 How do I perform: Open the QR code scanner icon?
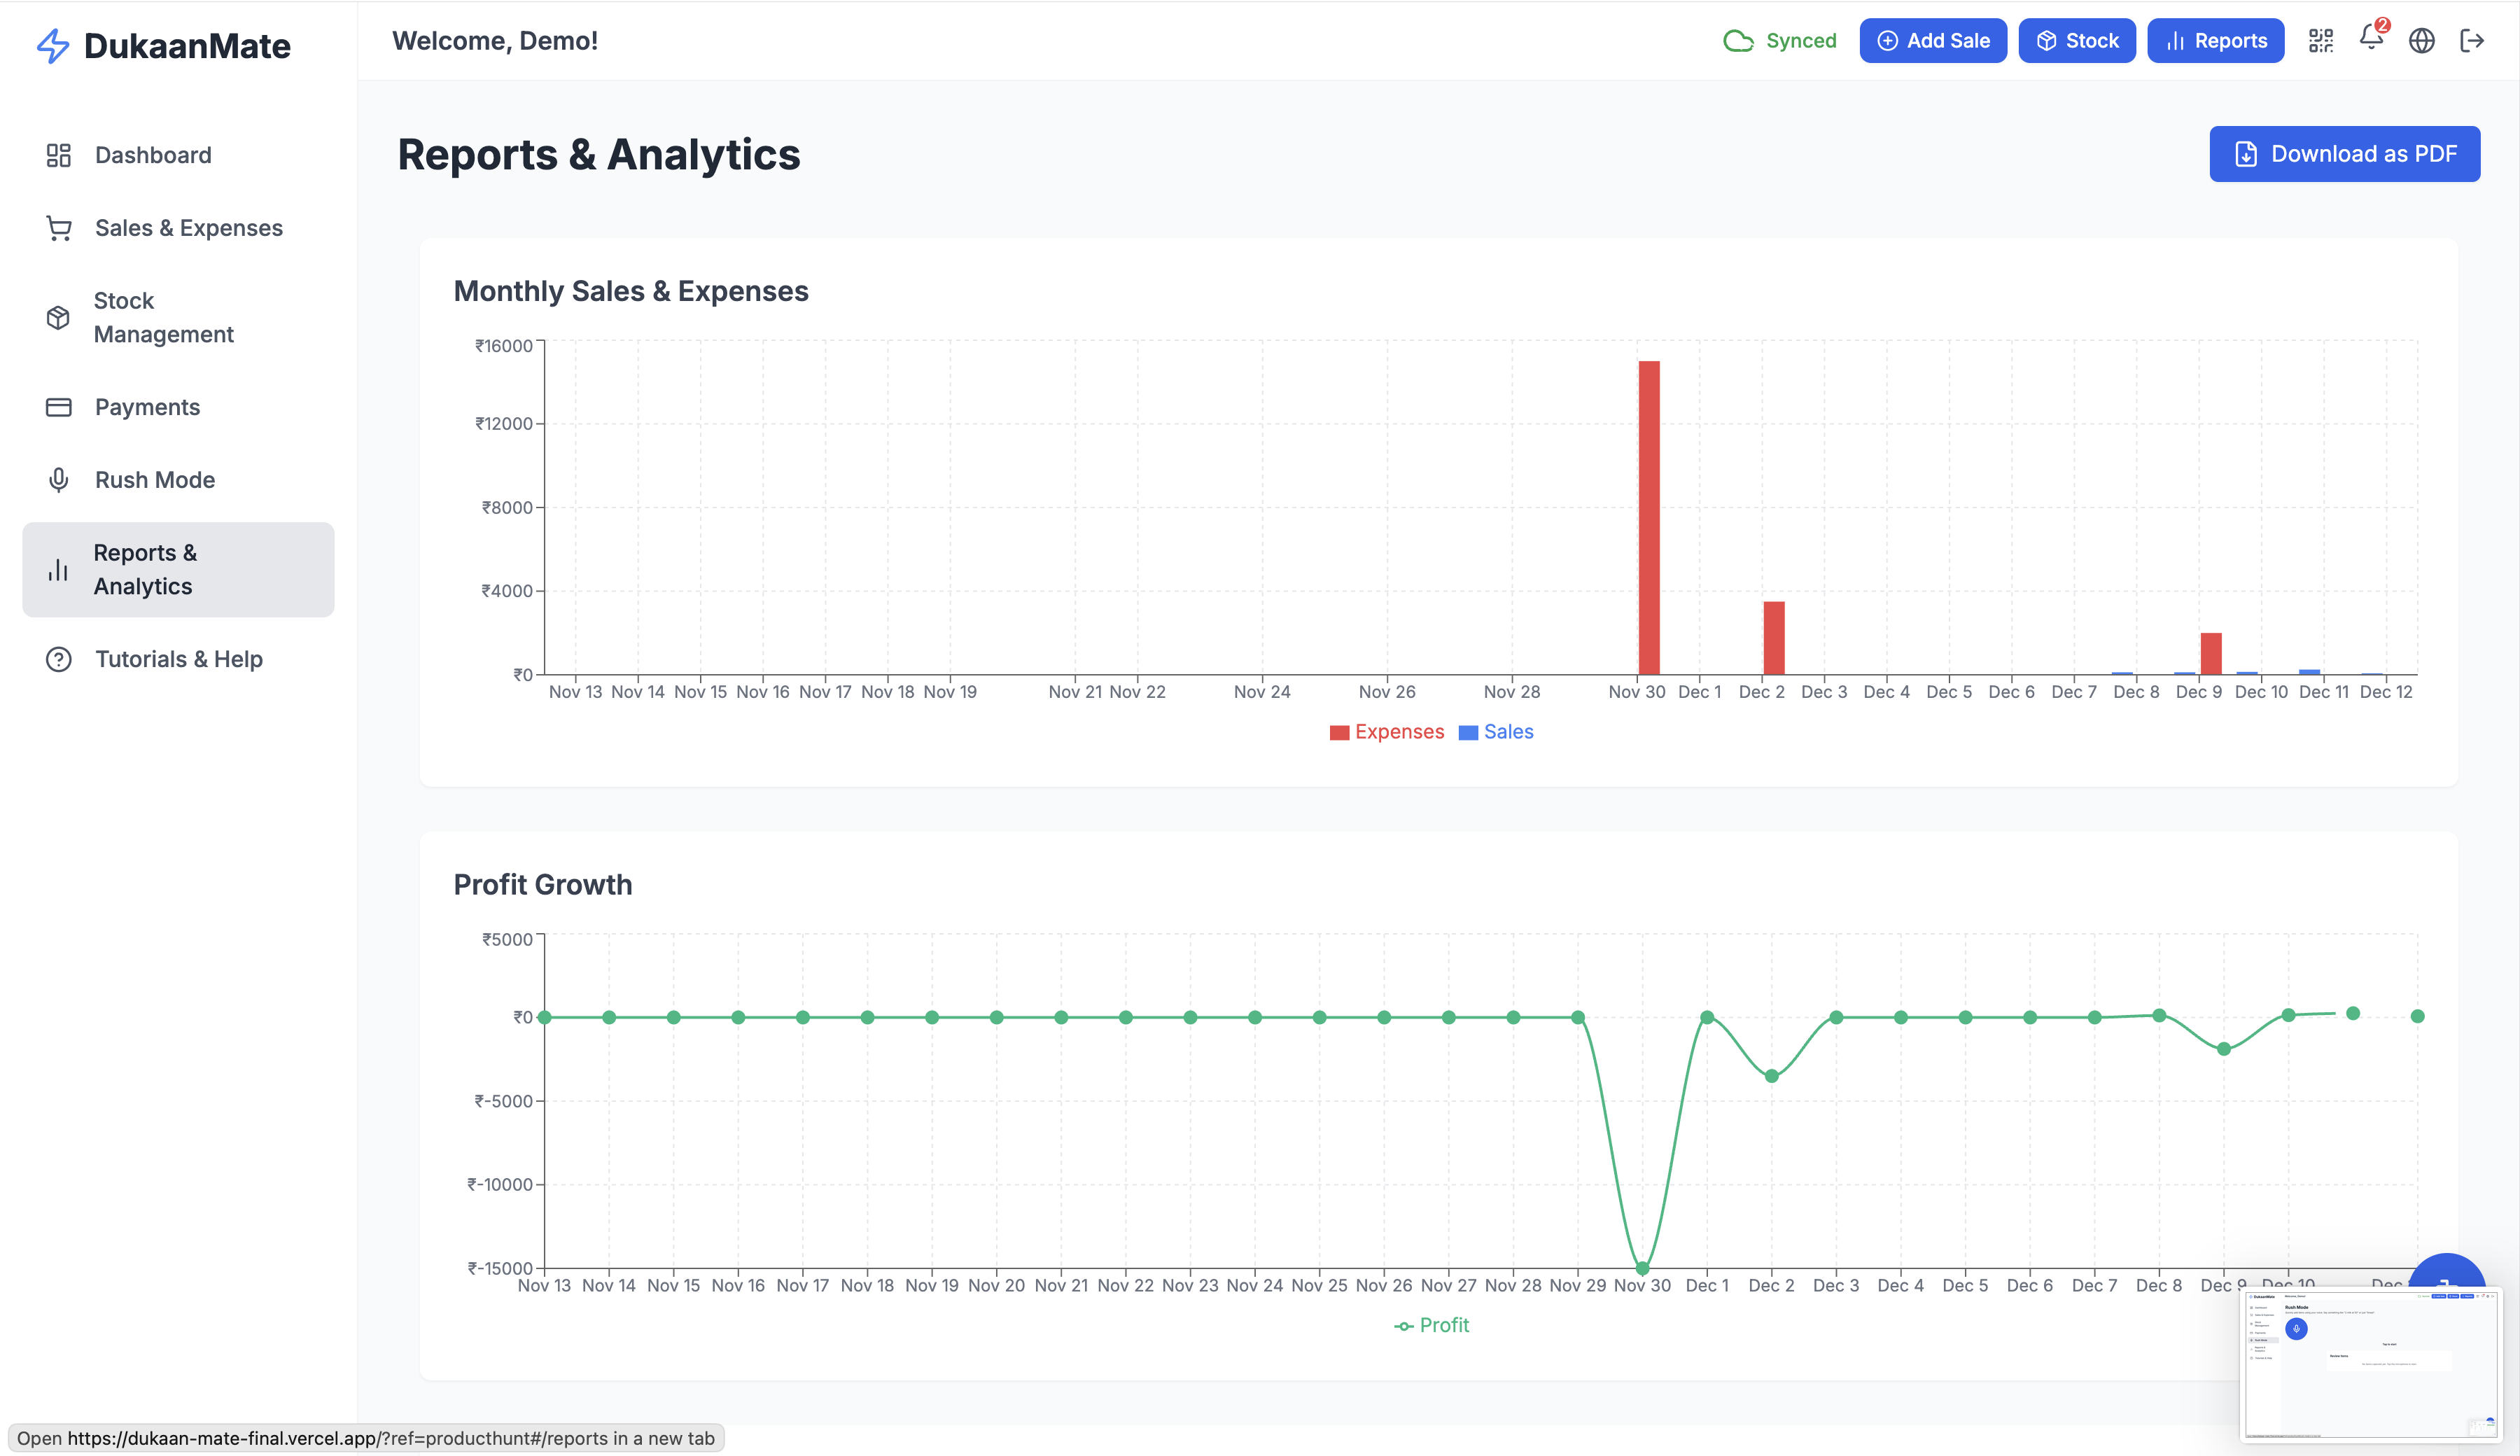click(x=2320, y=41)
